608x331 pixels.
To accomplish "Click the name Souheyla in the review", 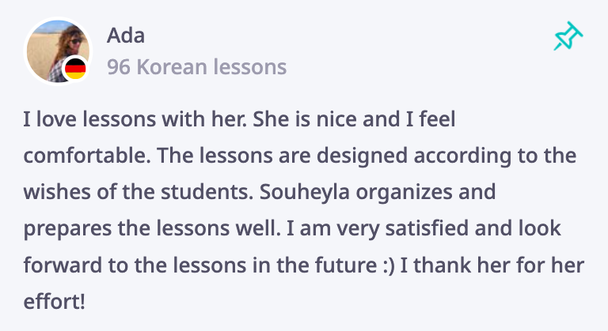I will (304, 193).
